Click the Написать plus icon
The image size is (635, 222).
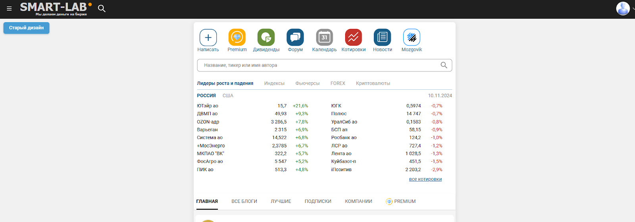(208, 37)
